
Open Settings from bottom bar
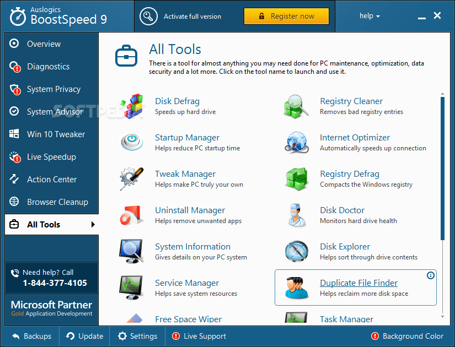tap(137, 337)
